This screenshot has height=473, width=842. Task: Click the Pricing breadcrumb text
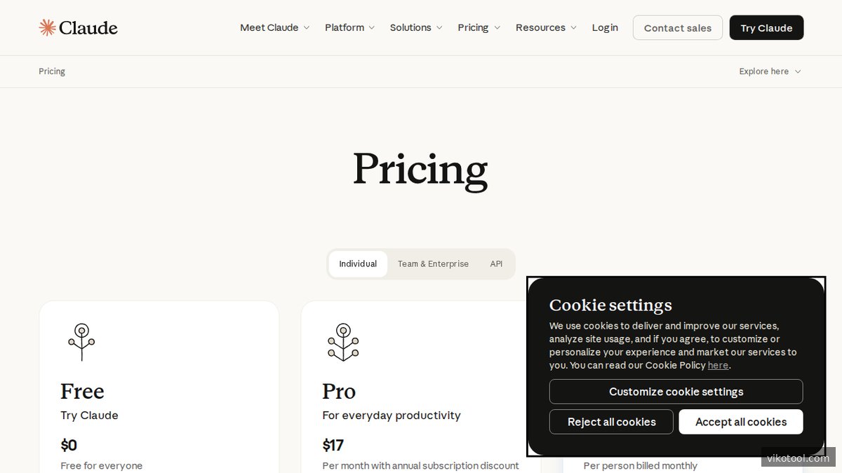[52, 71]
